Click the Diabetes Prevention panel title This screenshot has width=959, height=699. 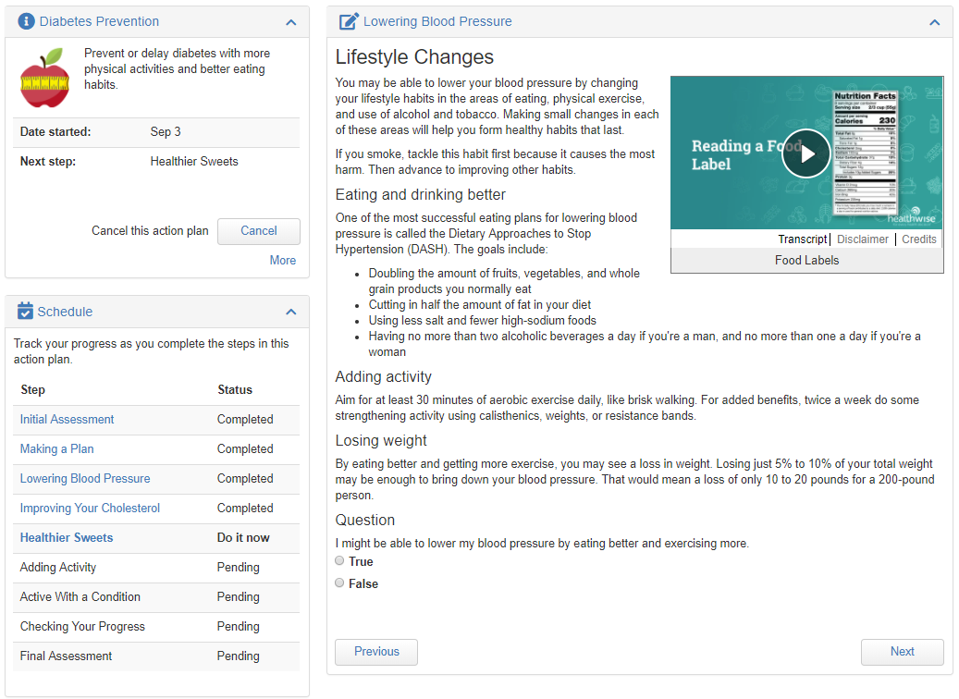pyautogui.click(x=99, y=21)
